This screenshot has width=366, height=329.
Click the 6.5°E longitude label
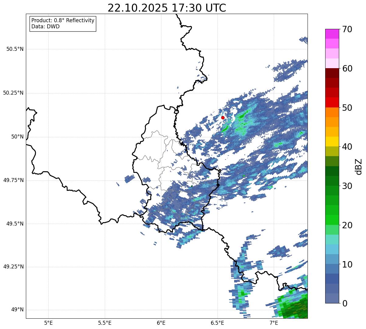click(x=218, y=323)
